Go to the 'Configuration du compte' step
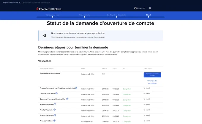This screenshot has width=202, height=124. click(x=116, y=15)
